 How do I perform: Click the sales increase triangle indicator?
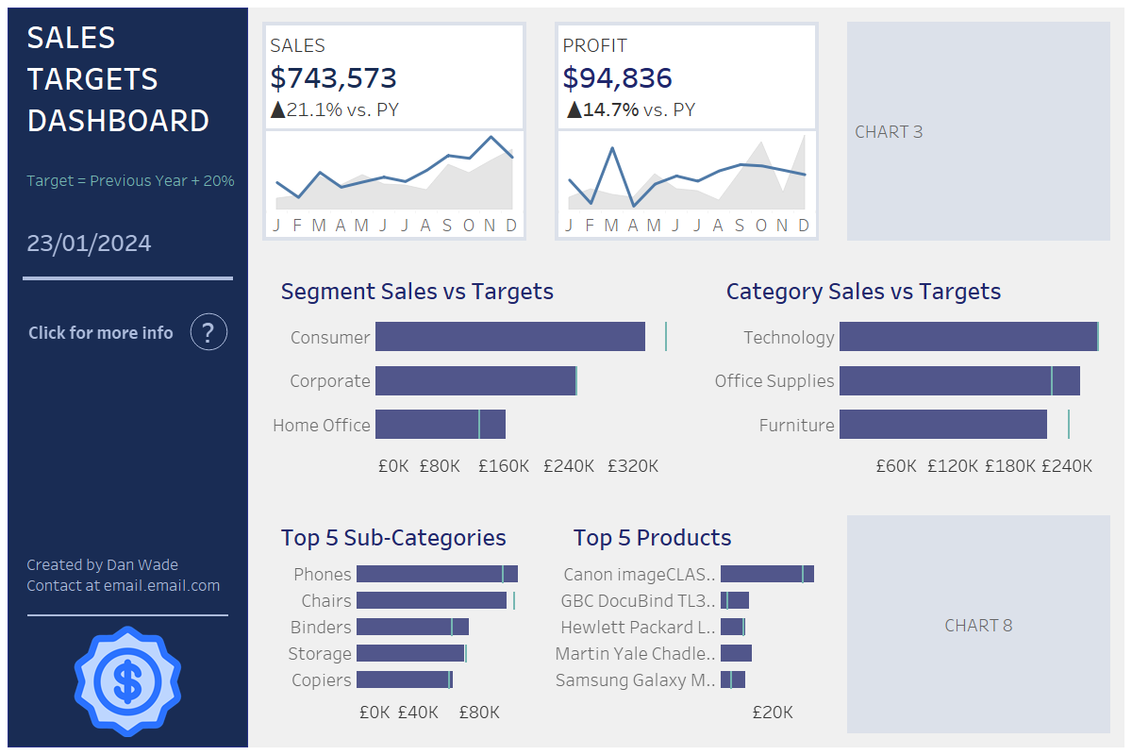pyautogui.click(x=277, y=110)
